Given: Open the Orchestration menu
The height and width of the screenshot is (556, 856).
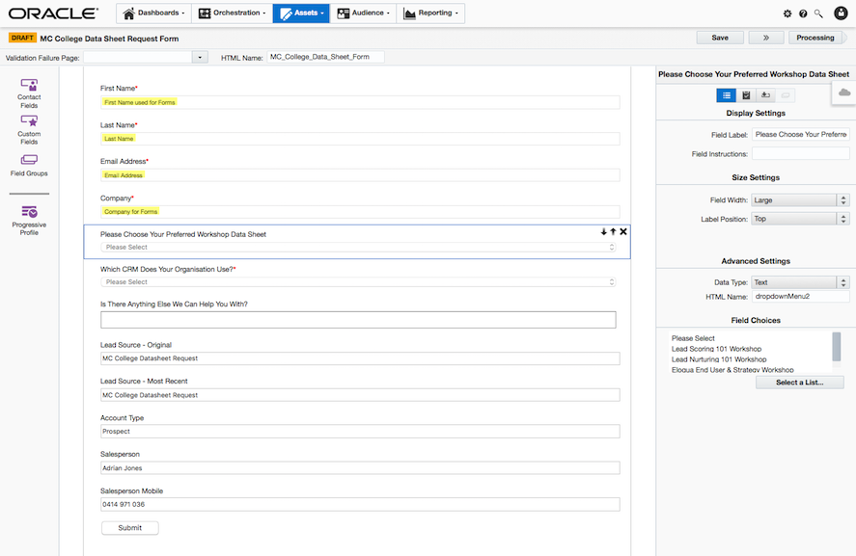Looking at the screenshot, I should click(232, 13).
